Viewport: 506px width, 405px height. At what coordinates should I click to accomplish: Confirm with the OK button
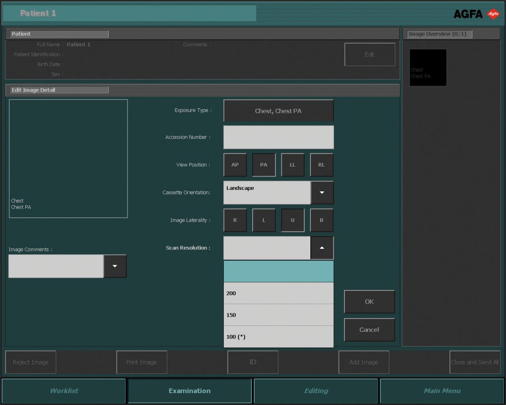tap(369, 302)
